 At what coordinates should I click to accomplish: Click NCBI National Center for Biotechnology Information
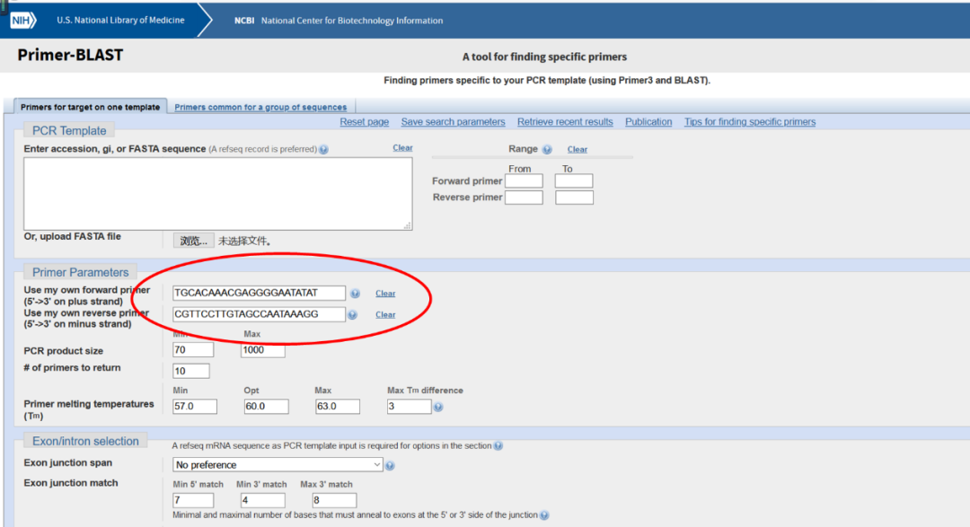339,21
